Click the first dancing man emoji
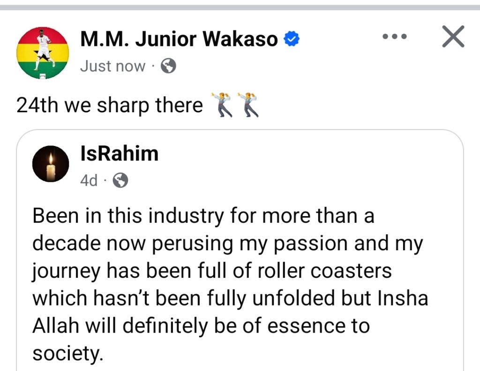 tap(221, 105)
